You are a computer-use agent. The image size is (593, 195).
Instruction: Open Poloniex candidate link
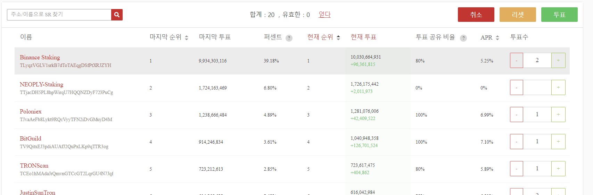[x=31, y=111]
